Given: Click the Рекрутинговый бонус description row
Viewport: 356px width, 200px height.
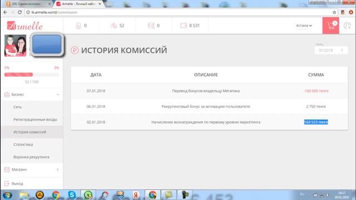Looking at the screenshot, I should pos(206,106).
